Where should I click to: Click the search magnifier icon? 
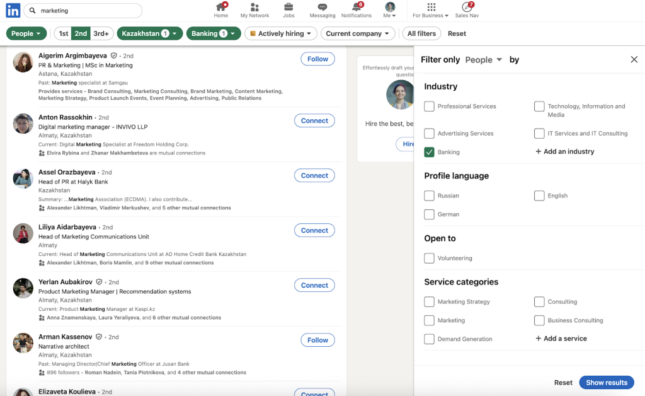[33, 10]
